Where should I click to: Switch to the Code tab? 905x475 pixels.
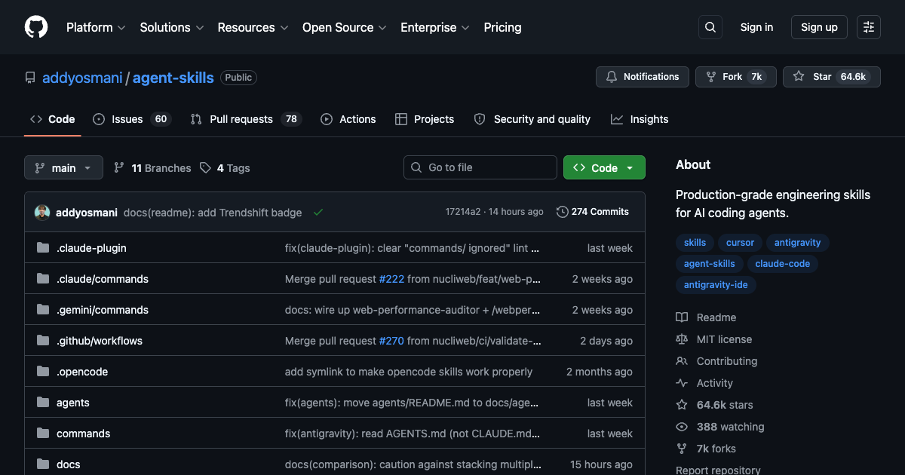52,119
